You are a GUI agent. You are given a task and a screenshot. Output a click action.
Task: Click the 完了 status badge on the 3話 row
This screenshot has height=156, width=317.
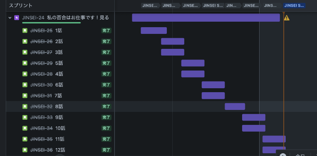(x=106, y=52)
